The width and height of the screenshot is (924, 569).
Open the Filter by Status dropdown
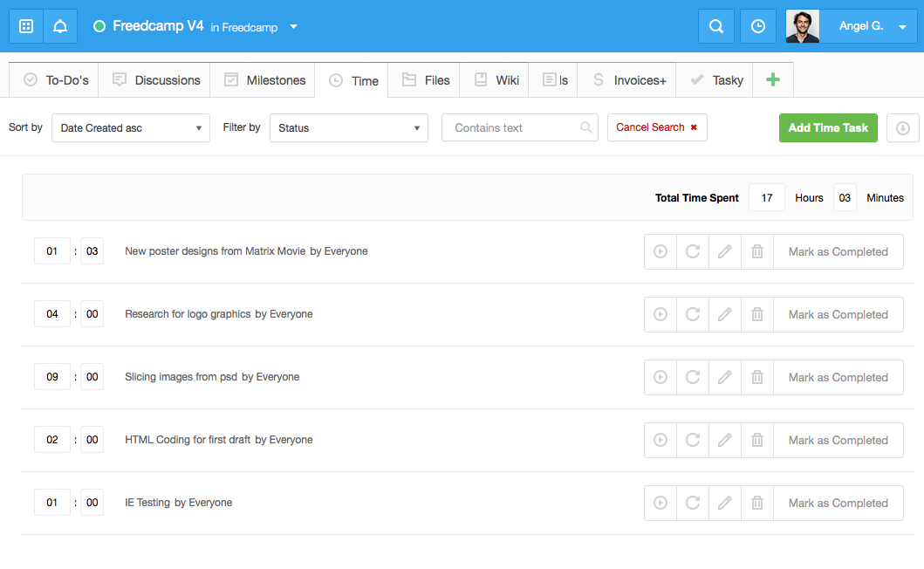coord(349,128)
